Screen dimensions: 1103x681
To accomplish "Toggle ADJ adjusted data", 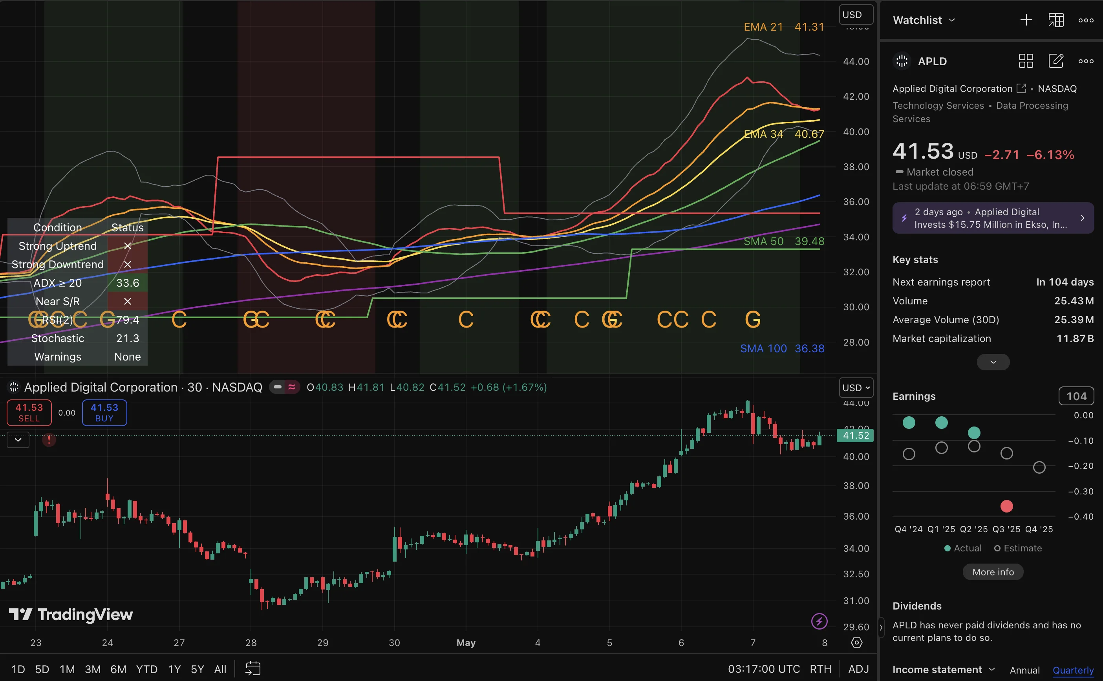I will (x=858, y=669).
